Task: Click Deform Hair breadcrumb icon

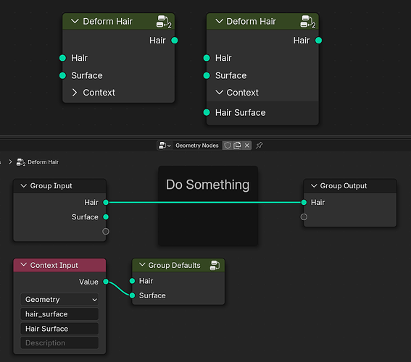Action: coord(21,162)
